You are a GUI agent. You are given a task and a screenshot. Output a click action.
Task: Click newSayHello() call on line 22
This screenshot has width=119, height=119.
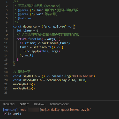[24, 88]
